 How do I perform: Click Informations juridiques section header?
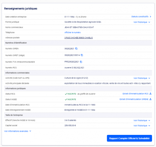(16, 89)
